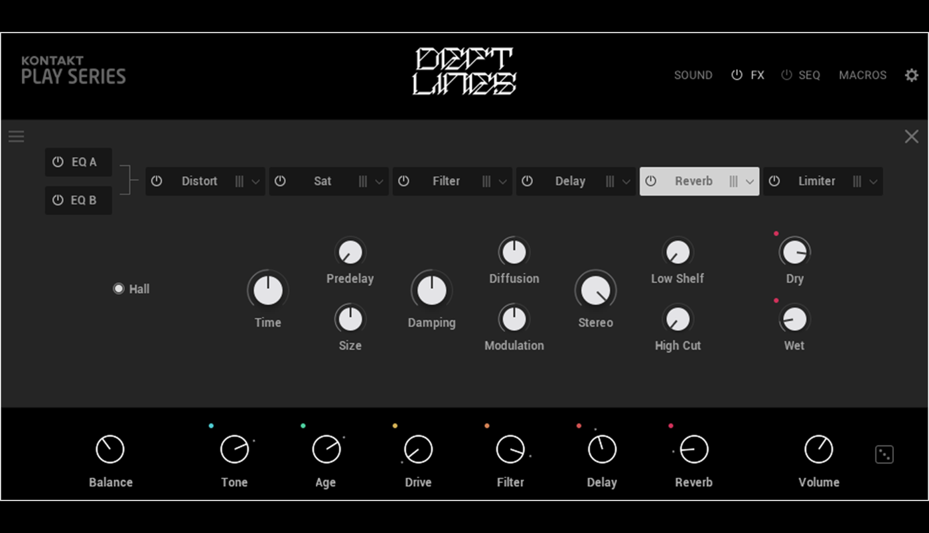Toggle the Distort effect power

tap(157, 181)
